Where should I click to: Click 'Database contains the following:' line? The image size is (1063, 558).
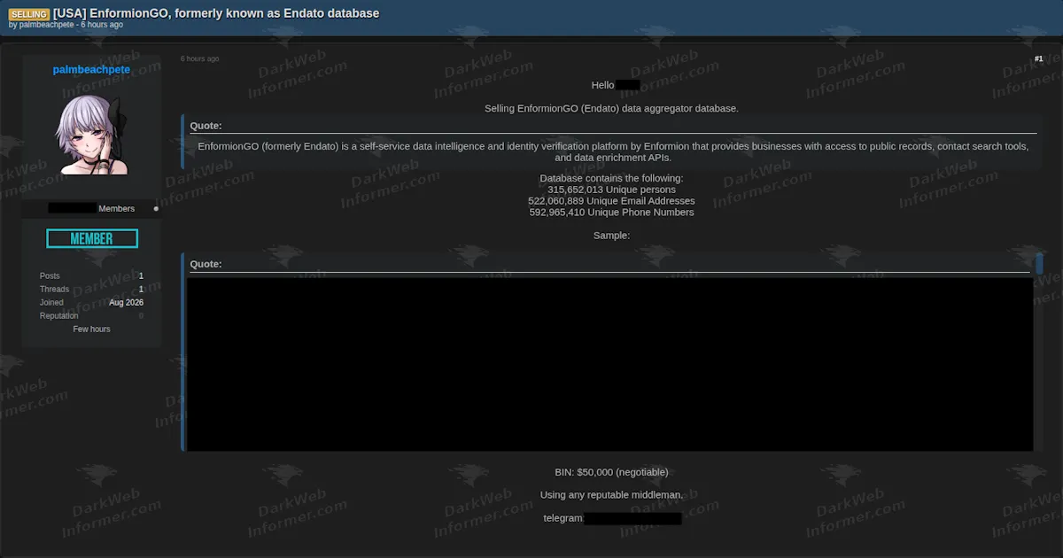point(611,178)
